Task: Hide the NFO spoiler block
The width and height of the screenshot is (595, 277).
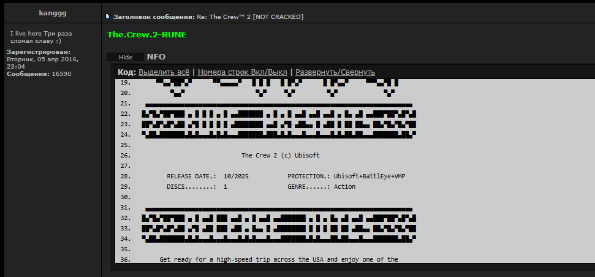Action: pyautogui.click(x=126, y=57)
